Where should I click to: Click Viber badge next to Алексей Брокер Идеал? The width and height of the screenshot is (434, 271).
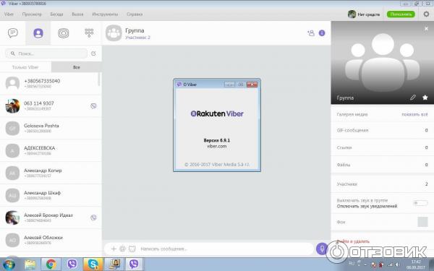pyautogui.click(x=93, y=218)
